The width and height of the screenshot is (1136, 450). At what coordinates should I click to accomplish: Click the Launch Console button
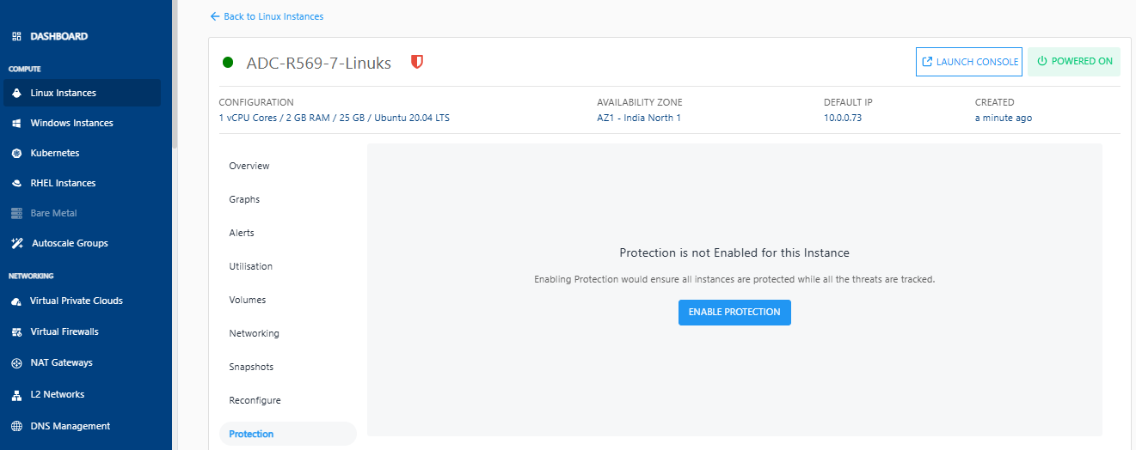(x=969, y=62)
